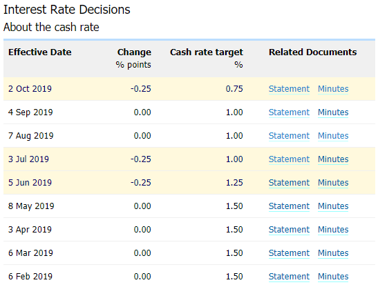The width and height of the screenshot is (378, 287).
Task: Click the 'Related Documents' column header
Action: (x=312, y=52)
